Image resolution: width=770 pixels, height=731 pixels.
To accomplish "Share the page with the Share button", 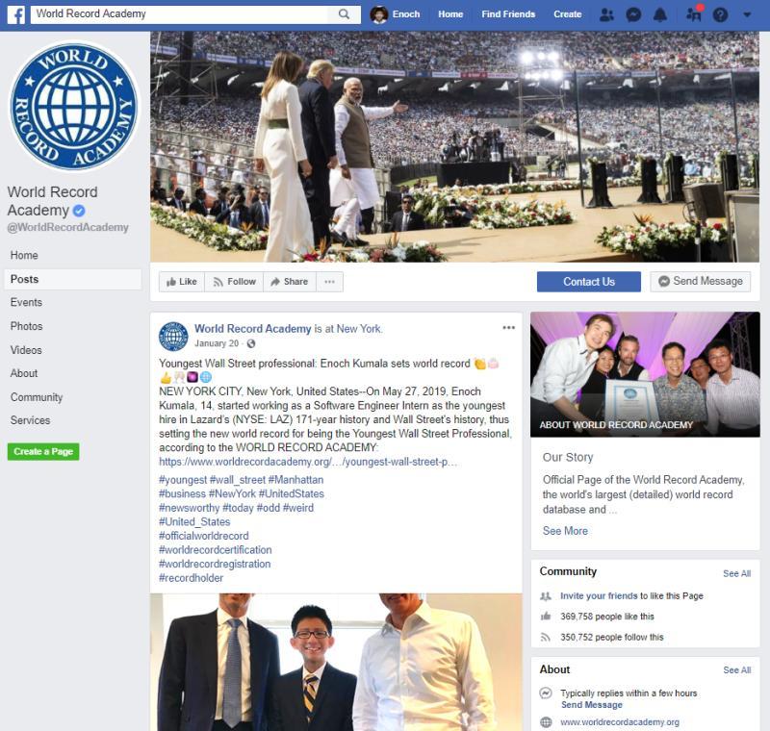I will tap(290, 282).
